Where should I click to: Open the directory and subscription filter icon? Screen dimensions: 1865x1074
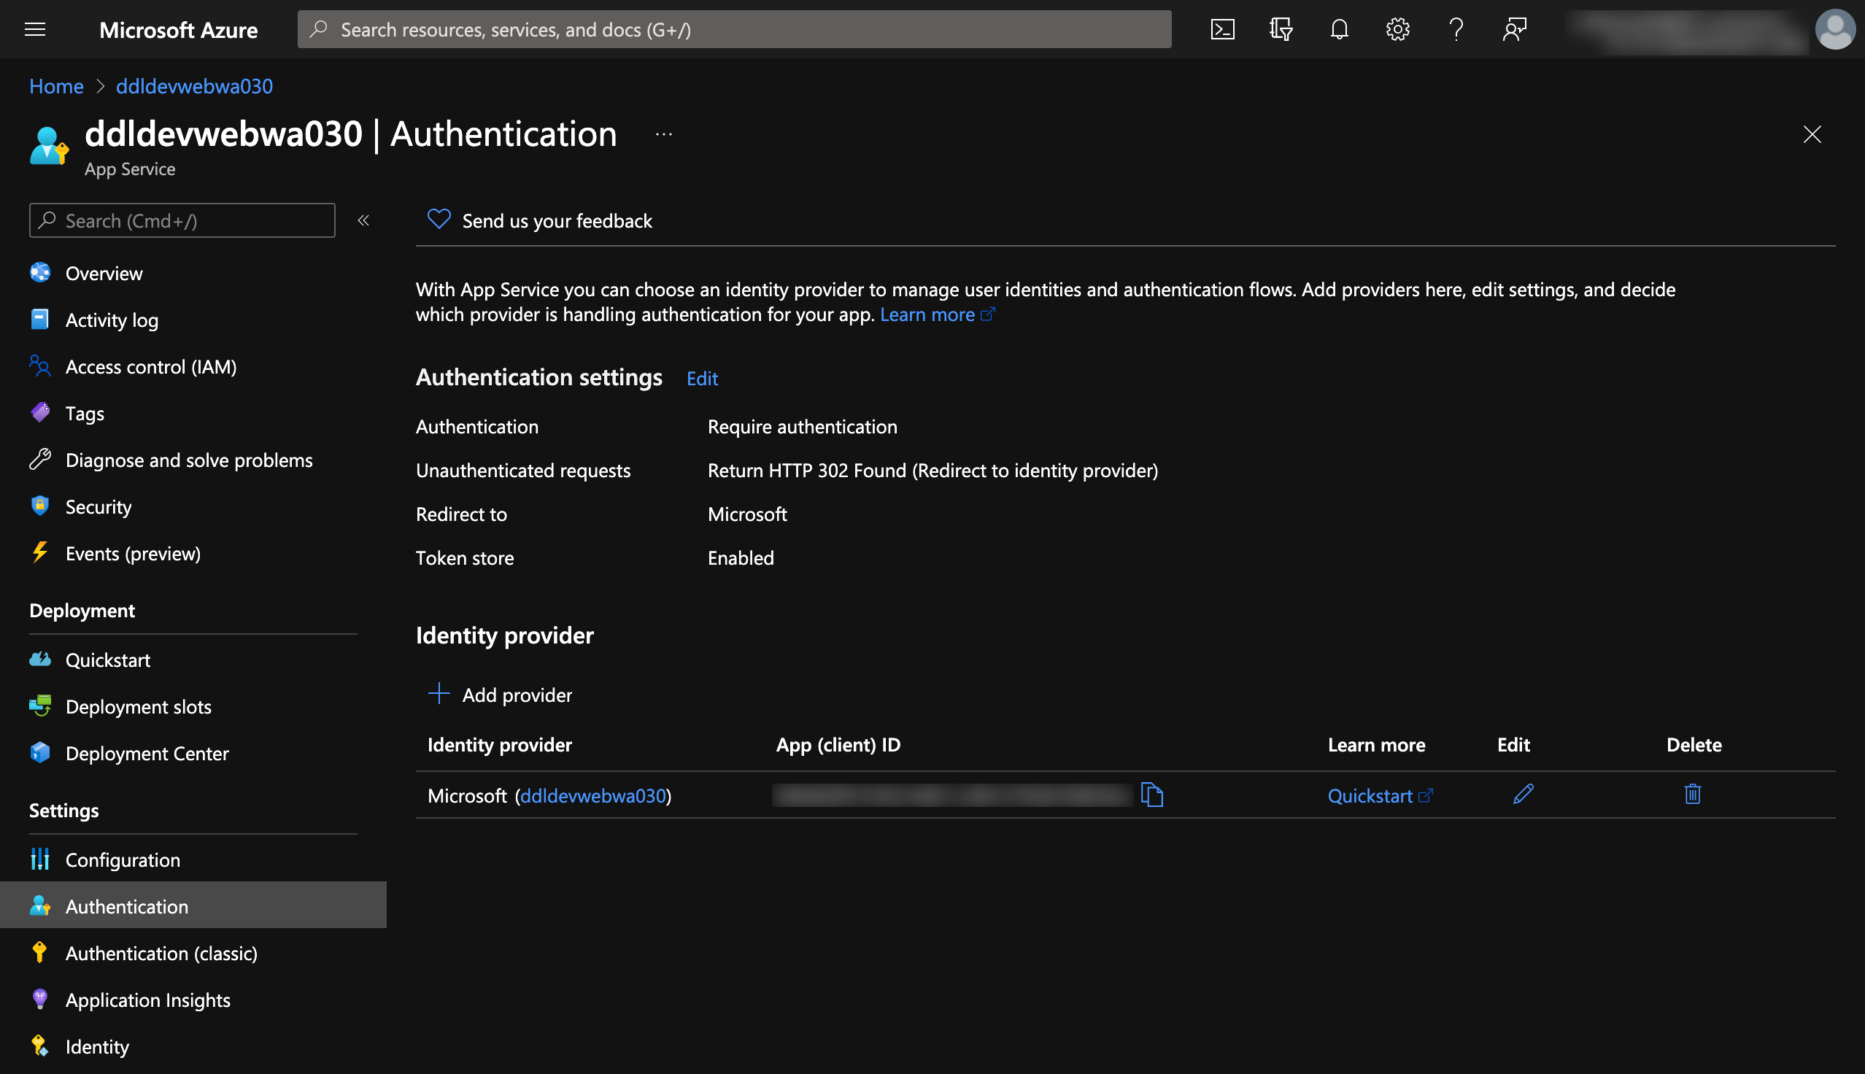coord(1281,29)
